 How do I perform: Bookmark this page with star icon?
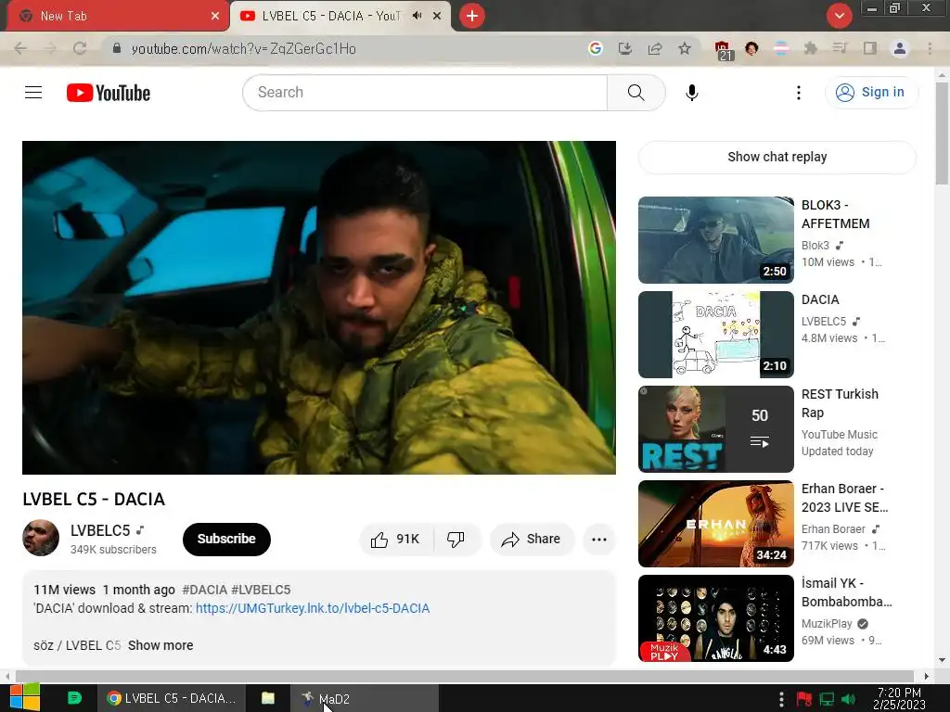(x=685, y=48)
